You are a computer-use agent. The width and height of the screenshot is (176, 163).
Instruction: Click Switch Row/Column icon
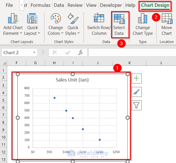[x=99, y=18]
